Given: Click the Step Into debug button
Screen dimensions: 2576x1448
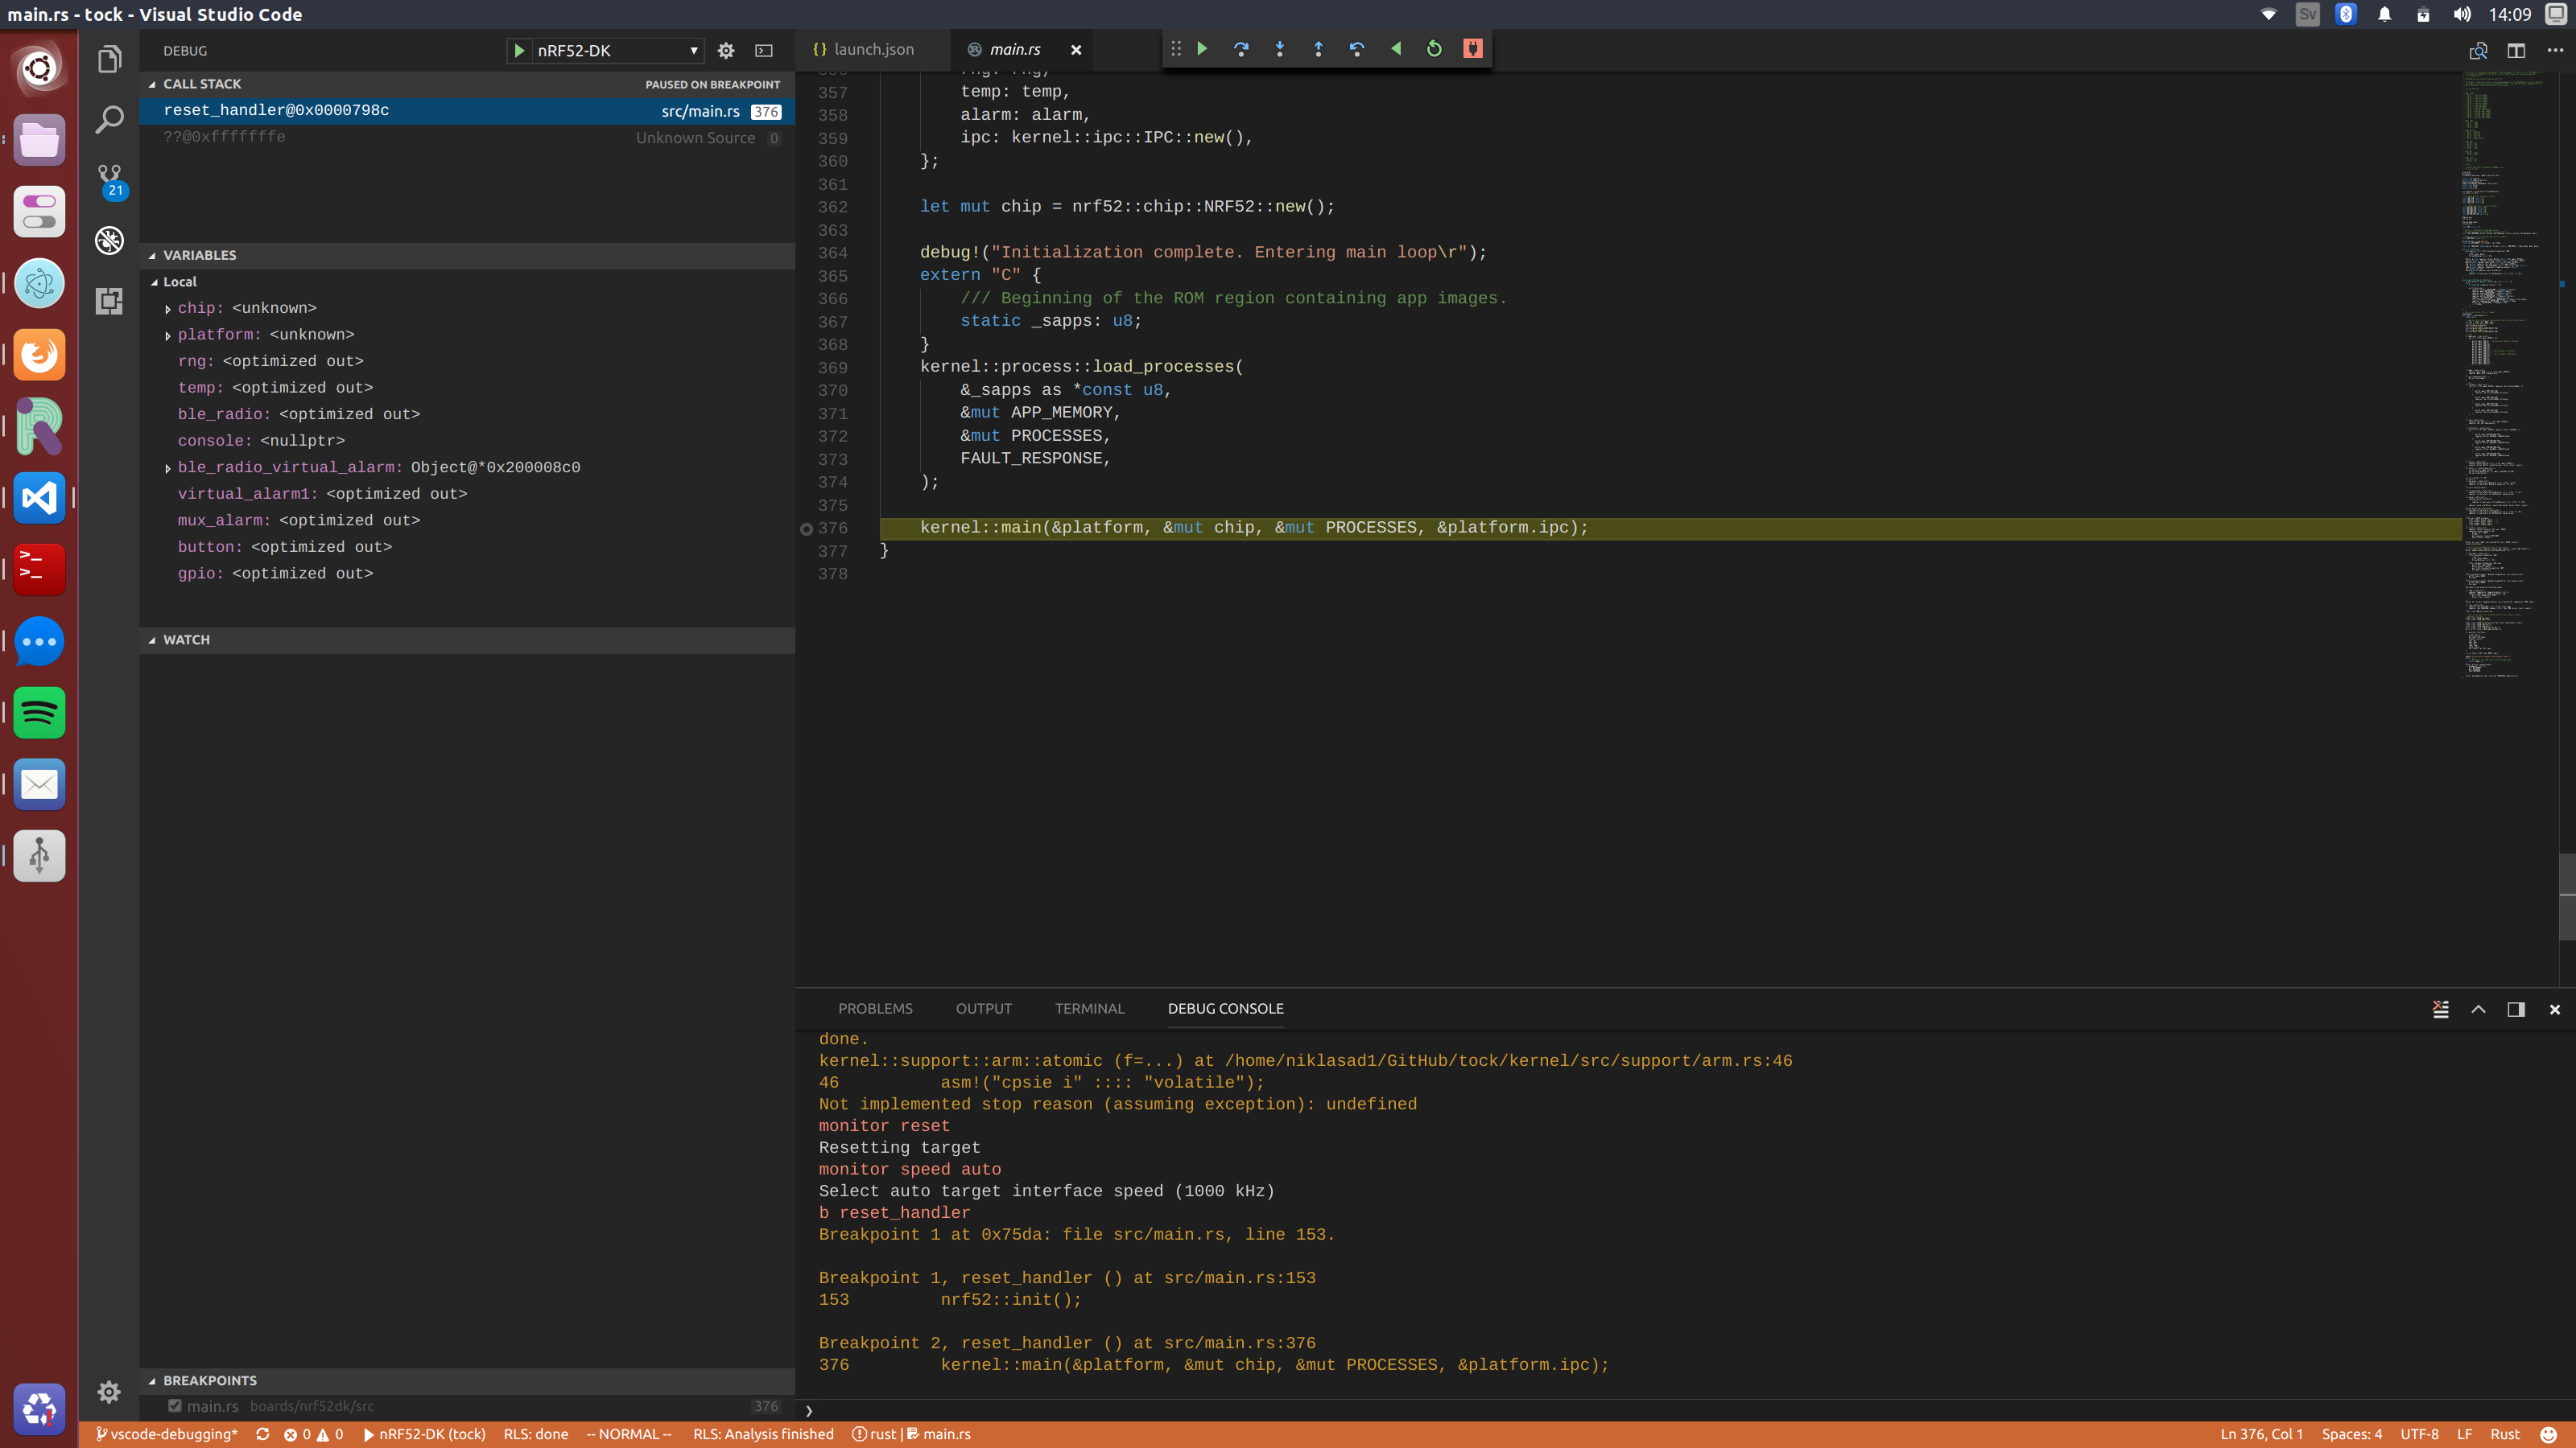Looking at the screenshot, I should pos(1280,49).
